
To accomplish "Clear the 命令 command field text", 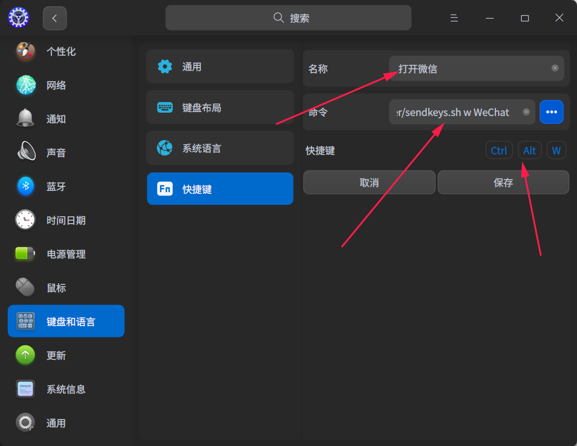I will coord(526,112).
